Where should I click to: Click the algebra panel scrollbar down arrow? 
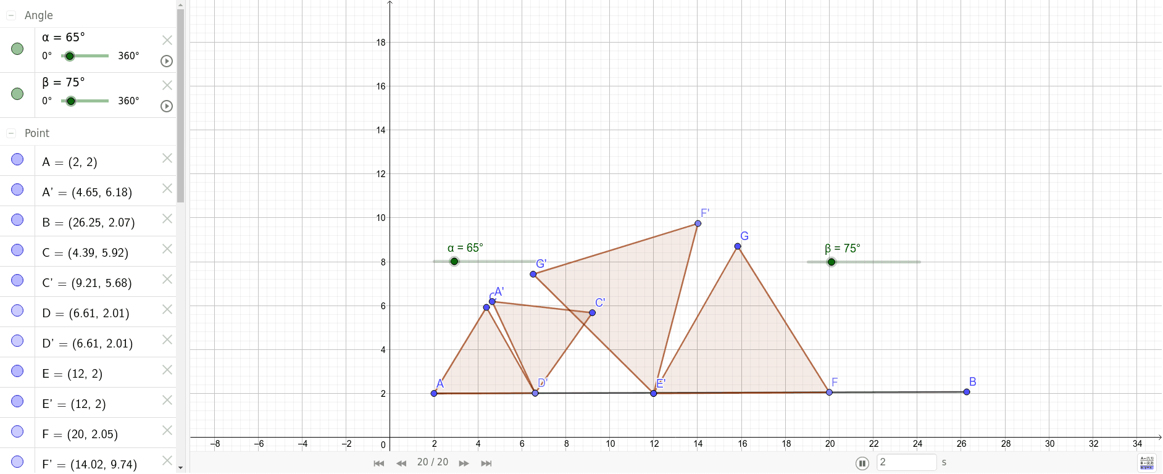click(x=180, y=468)
